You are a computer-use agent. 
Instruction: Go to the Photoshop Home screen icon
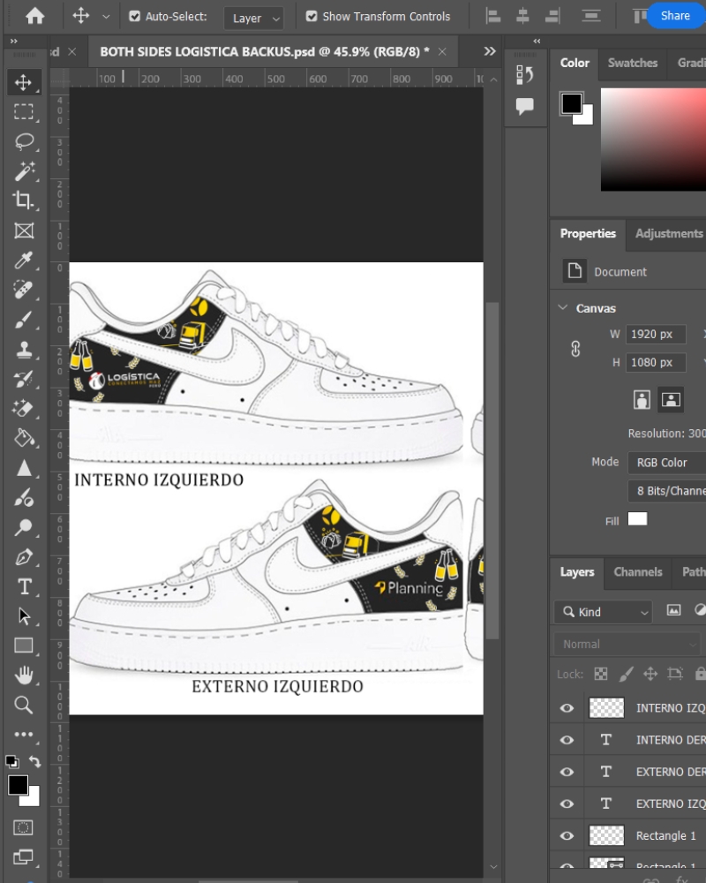point(35,16)
